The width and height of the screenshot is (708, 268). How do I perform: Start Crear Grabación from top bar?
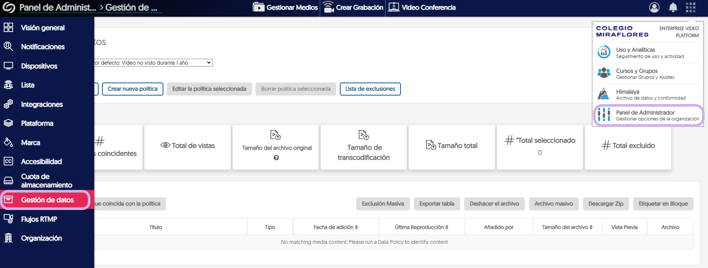click(353, 7)
